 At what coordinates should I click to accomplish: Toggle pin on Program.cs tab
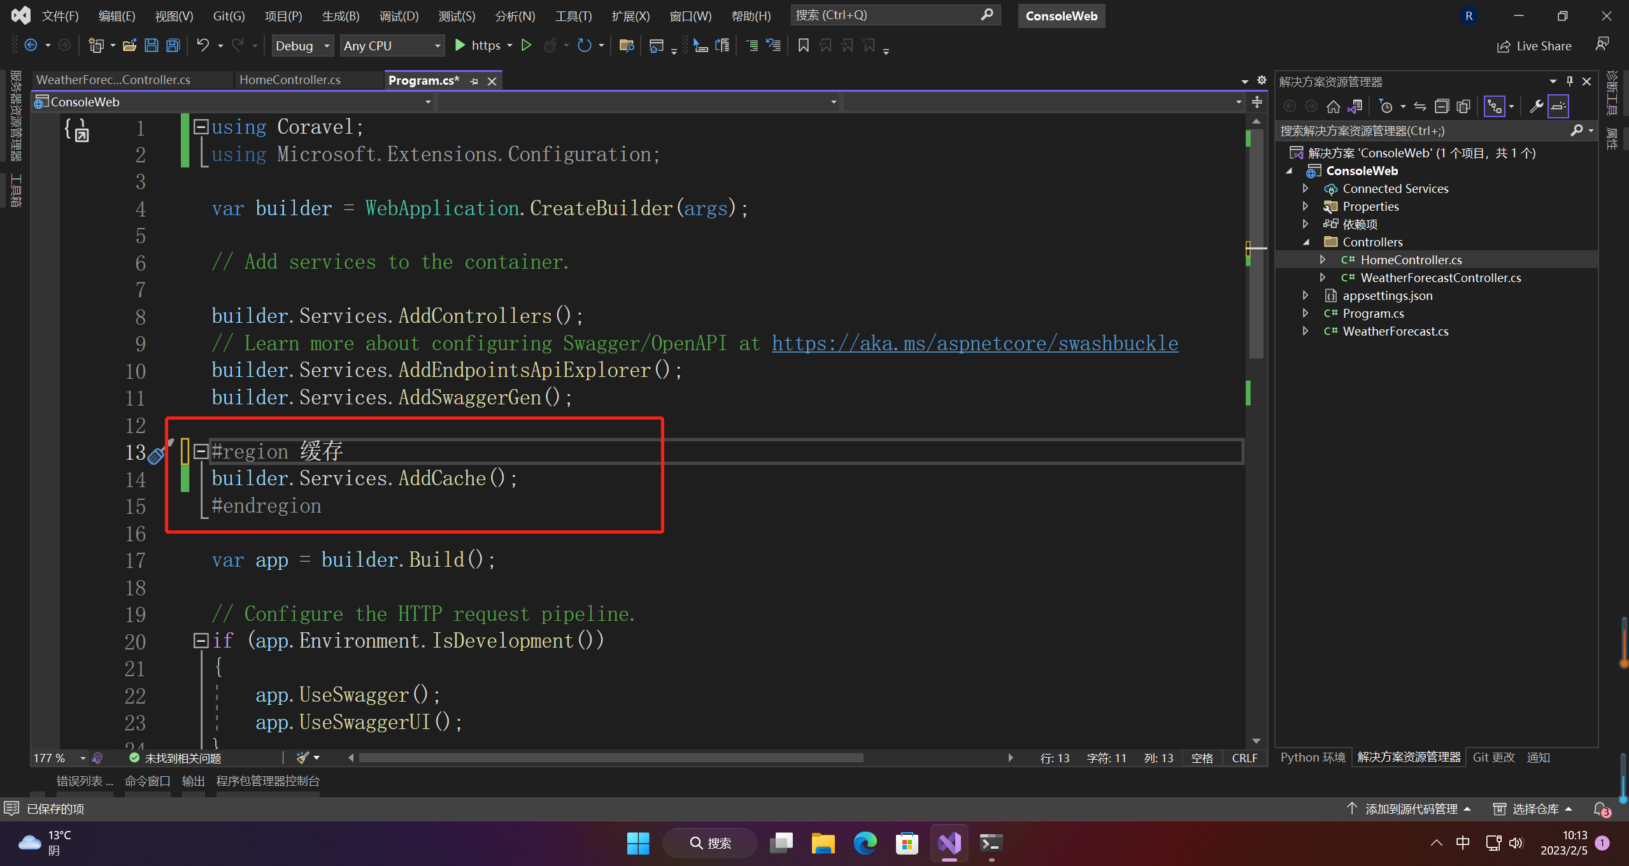click(474, 81)
